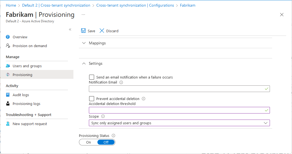
Task: Select the Provisioning menu item
Action: 37,75
